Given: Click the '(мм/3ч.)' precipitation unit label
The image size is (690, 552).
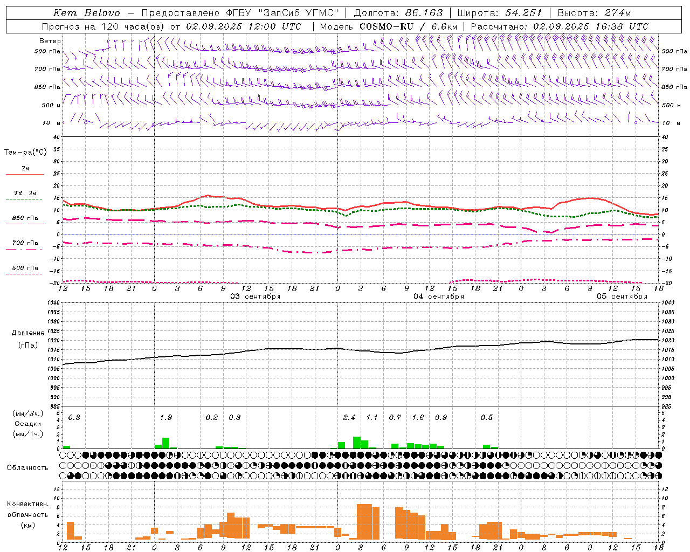Looking at the screenshot, I should pyautogui.click(x=27, y=414).
